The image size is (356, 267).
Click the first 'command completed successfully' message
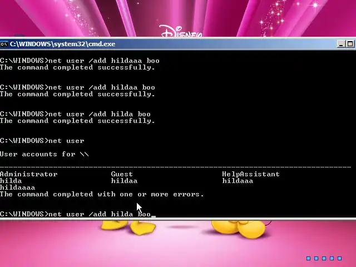(x=77, y=67)
